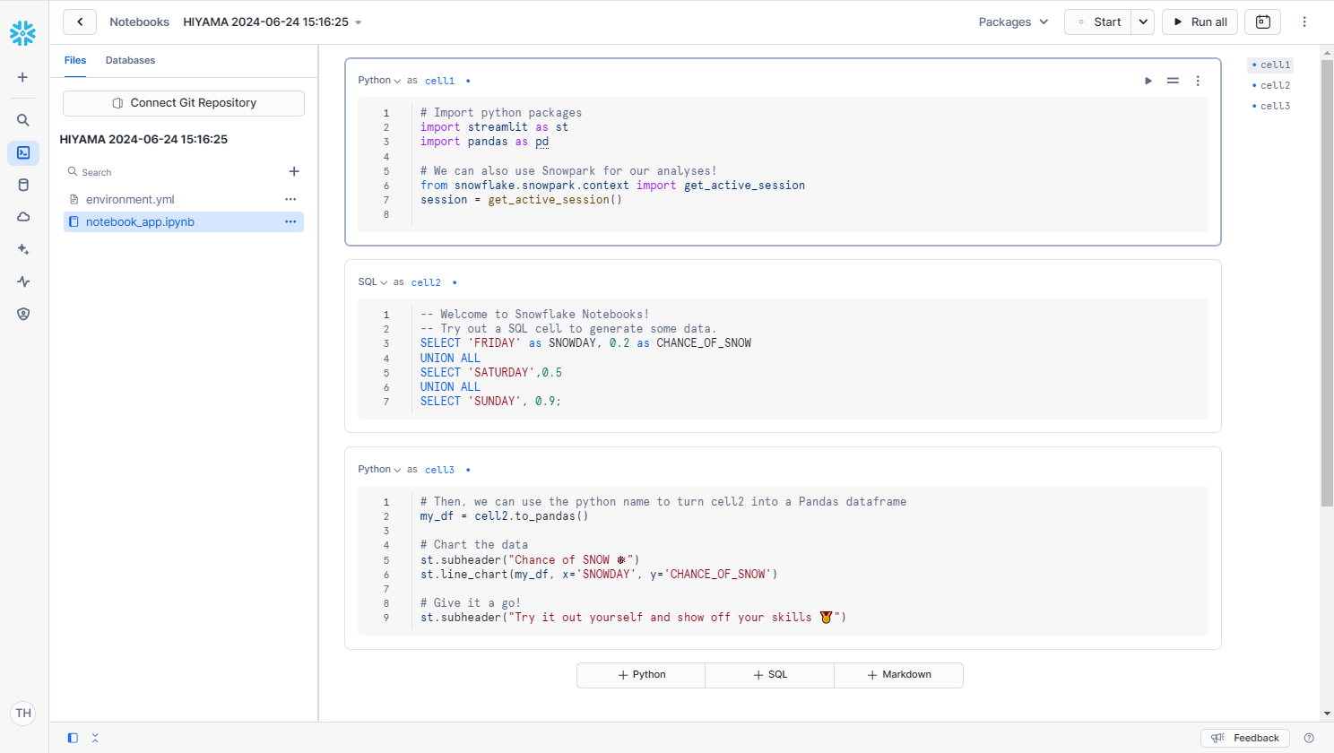Viewport: 1334px width, 753px height.
Task: Click Connect Git Repository button
Action: tap(184, 103)
